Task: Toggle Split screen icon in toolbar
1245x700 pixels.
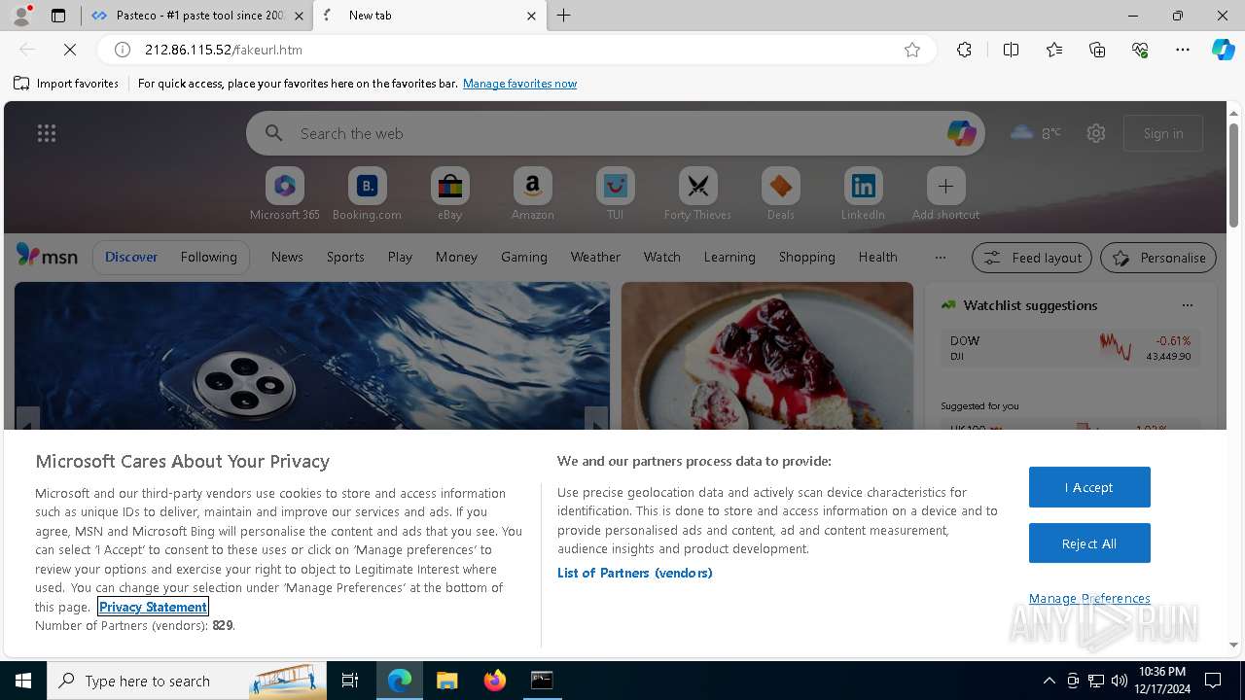Action: (1011, 50)
